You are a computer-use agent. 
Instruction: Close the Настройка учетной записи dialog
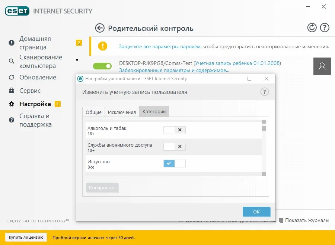(x=267, y=79)
